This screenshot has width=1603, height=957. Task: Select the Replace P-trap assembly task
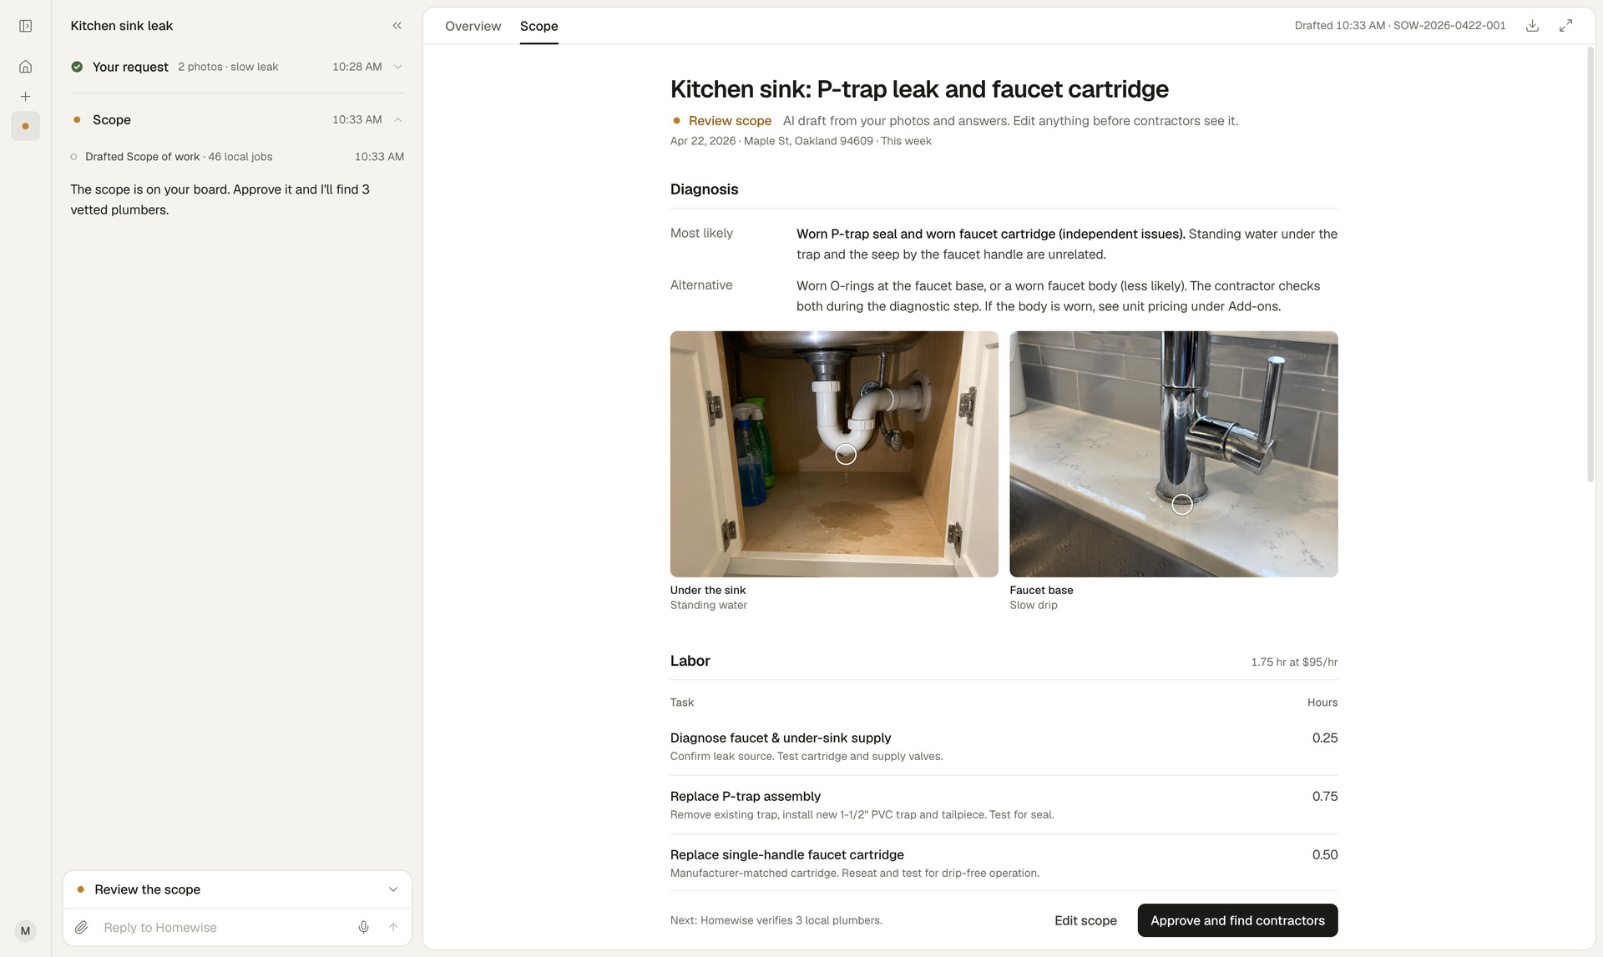[1004, 804]
